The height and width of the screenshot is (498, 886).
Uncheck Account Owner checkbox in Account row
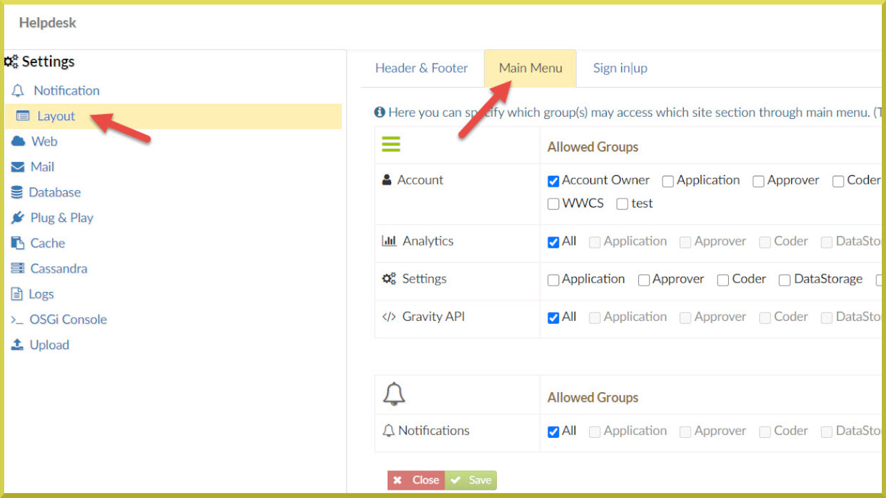tap(553, 181)
